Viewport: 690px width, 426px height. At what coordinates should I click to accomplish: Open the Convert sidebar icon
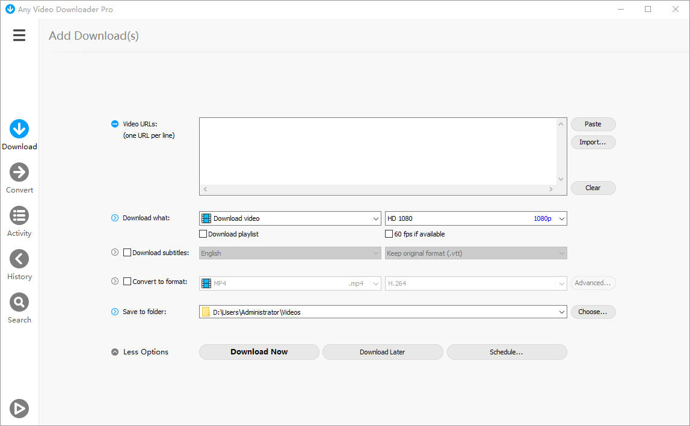point(19,172)
